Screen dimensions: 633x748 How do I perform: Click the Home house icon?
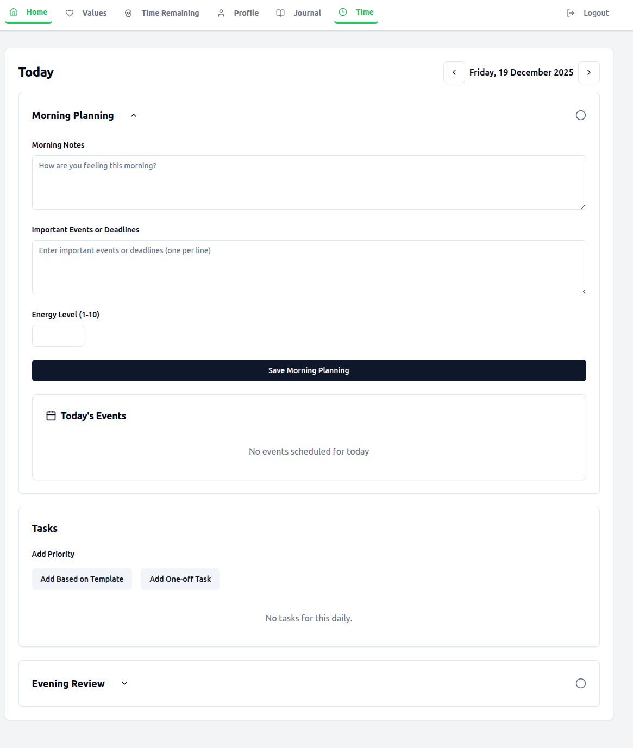(14, 12)
